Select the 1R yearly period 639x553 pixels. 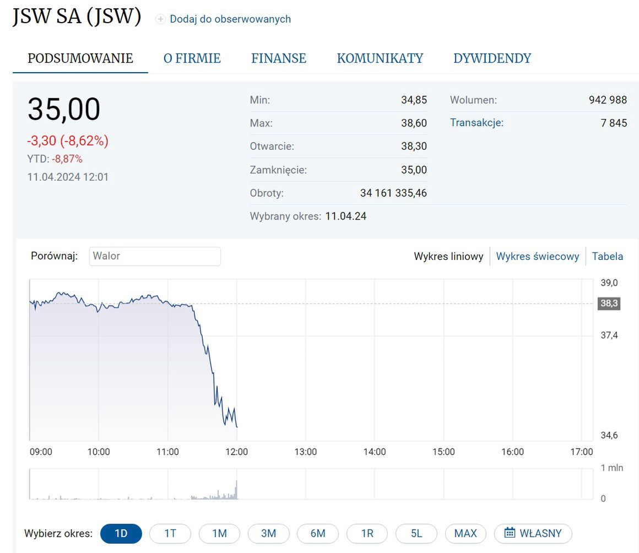tap(367, 533)
